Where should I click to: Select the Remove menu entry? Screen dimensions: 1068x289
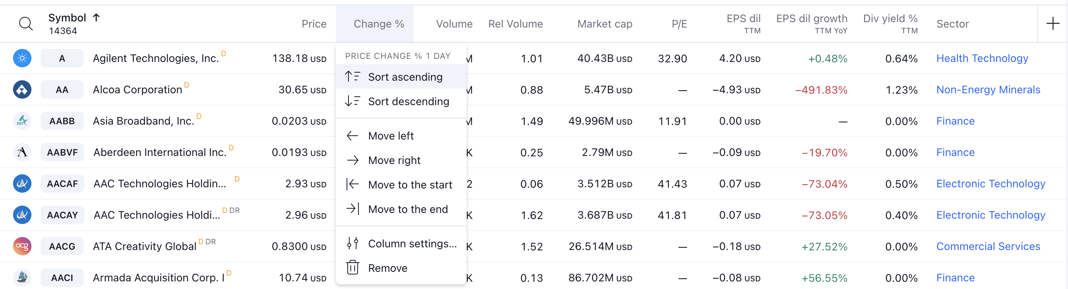tap(401, 268)
